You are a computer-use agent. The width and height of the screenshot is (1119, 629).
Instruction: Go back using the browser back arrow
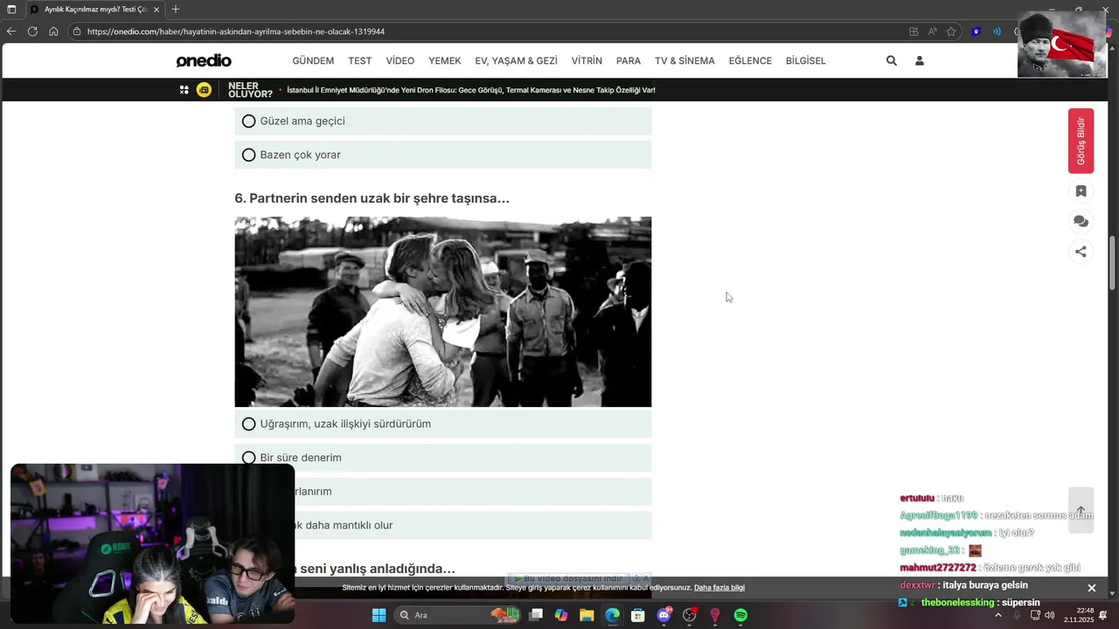[10, 31]
